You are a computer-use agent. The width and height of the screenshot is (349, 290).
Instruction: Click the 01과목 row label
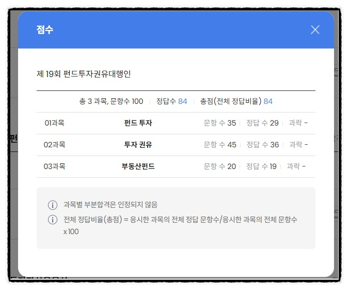point(54,123)
